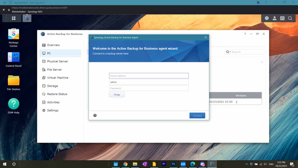Viewport: 298px width, 168px height.
Task: Open browser three-dot menu
Action: tap(266, 2)
